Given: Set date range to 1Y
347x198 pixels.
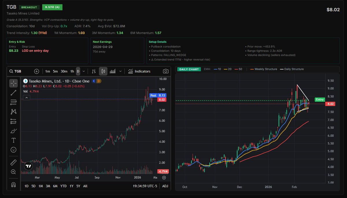Looking at the screenshot, I should coord(71,186).
